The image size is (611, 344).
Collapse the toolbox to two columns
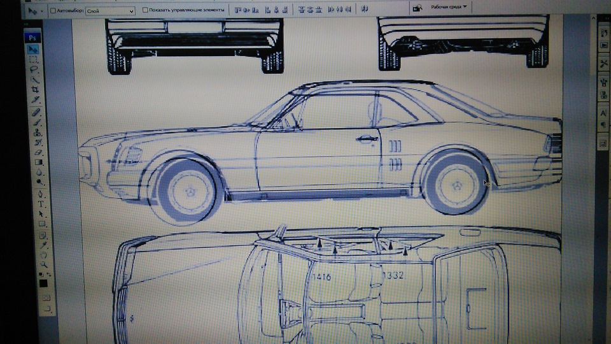point(27,24)
